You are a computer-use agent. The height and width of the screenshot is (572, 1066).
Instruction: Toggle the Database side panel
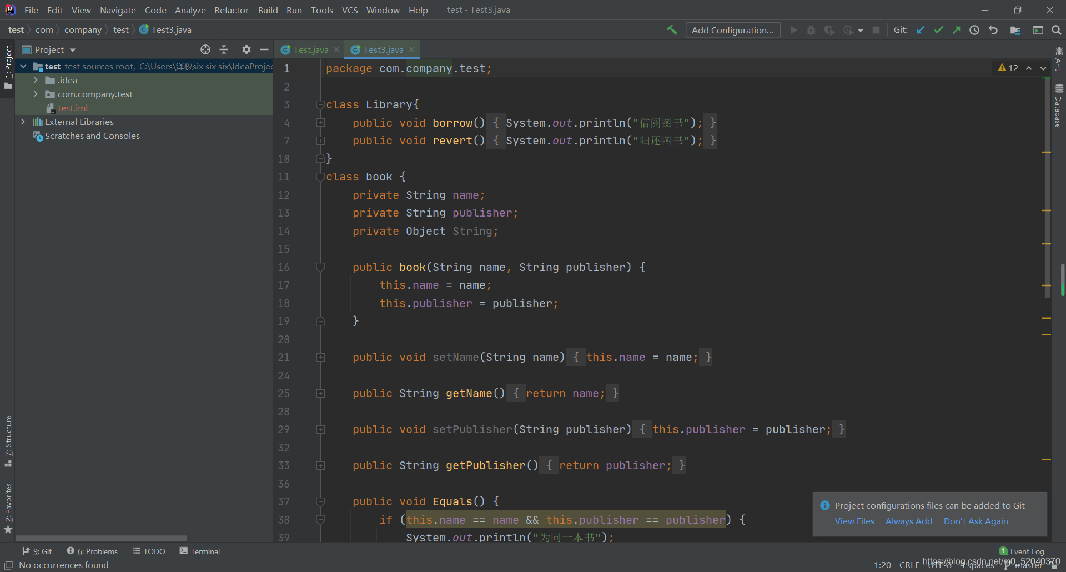pos(1059,106)
